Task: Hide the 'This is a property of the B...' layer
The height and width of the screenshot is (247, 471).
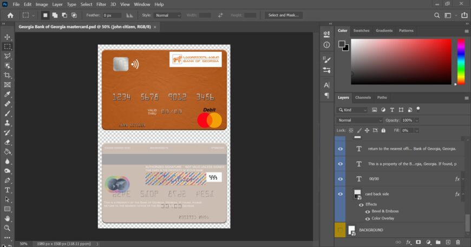Action: (x=341, y=164)
